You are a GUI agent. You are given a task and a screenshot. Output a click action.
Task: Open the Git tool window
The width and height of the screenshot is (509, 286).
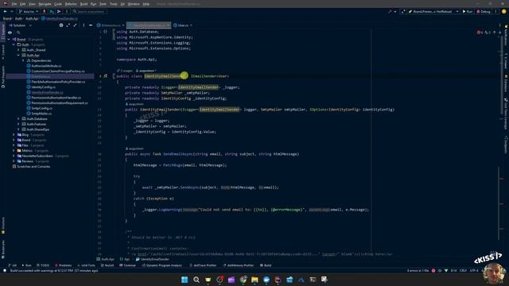(13, 265)
